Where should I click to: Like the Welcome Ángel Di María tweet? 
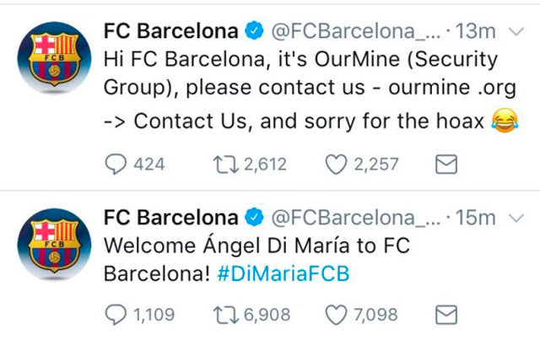(x=337, y=316)
